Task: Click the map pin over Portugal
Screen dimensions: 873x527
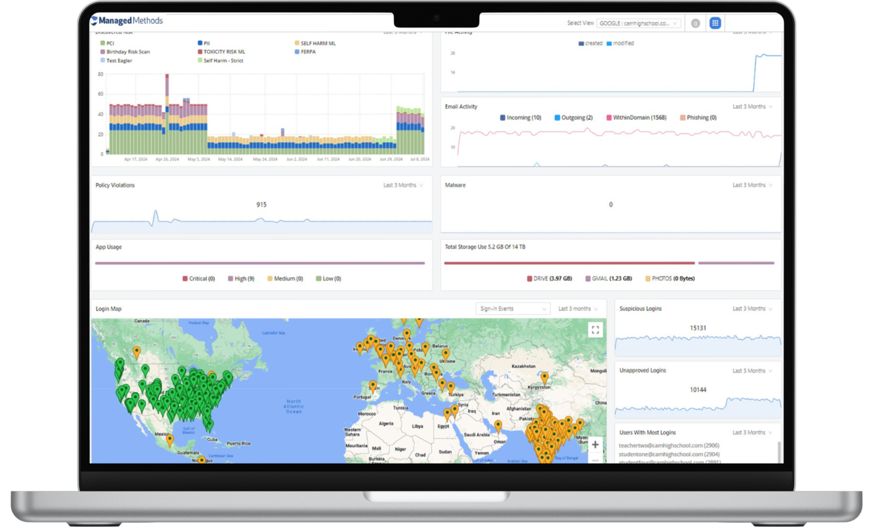Action: click(373, 386)
